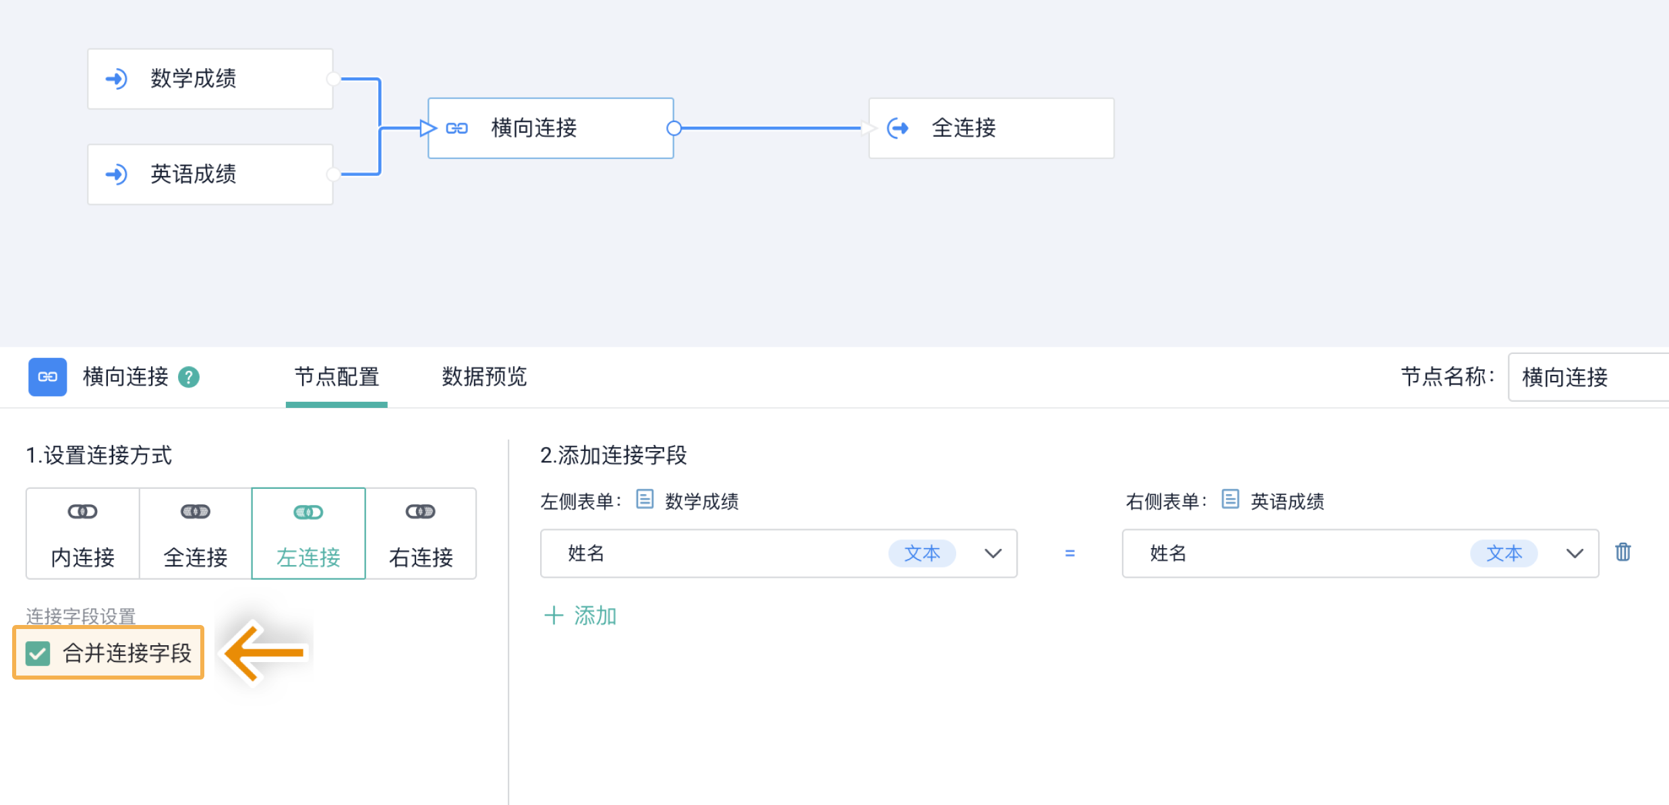This screenshot has width=1669, height=805.
Task: Click the trash icon to delete join field
Action: [1622, 552]
